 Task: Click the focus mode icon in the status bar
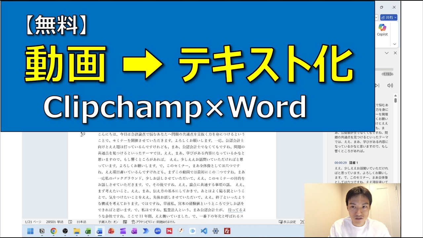(302, 222)
